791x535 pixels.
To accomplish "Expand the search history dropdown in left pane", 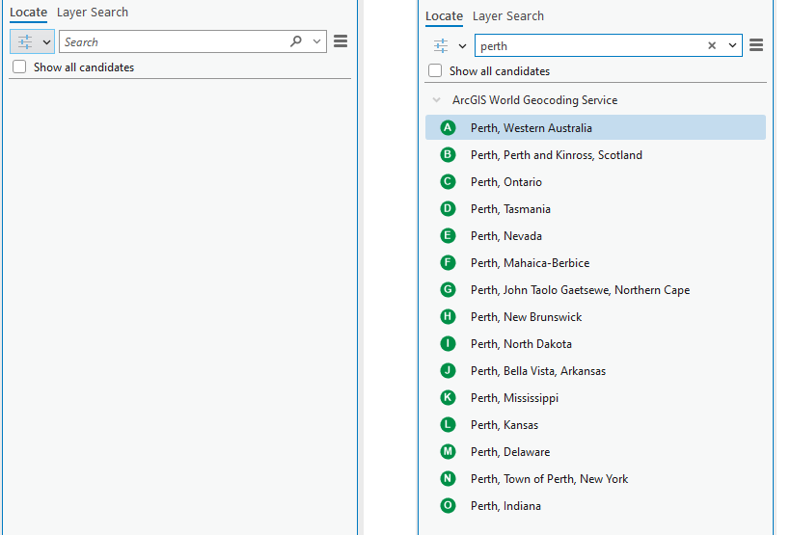I will (x=316, y=41).
